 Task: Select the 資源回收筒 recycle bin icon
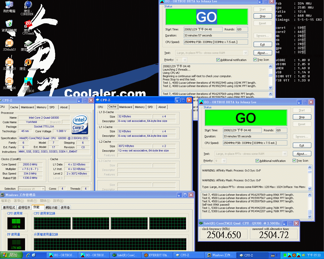click(9, 26)
